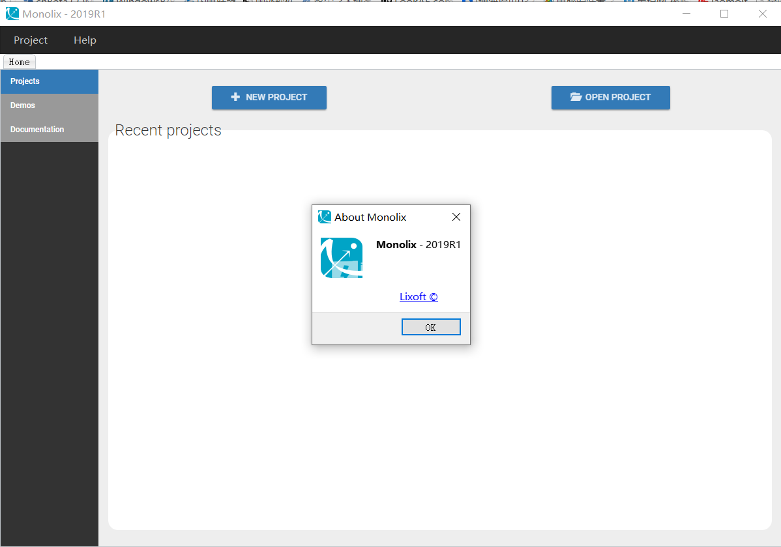Open the Project menu
Image resolution: width=781 pixels, height=547 pixels.
[x=31, y=40]
